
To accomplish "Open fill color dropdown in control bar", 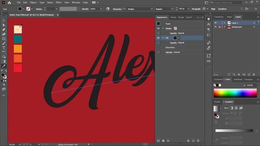I will click(x=24, y=9).
